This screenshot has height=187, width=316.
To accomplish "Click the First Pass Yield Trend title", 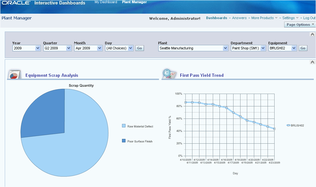I will coord(202,75).
